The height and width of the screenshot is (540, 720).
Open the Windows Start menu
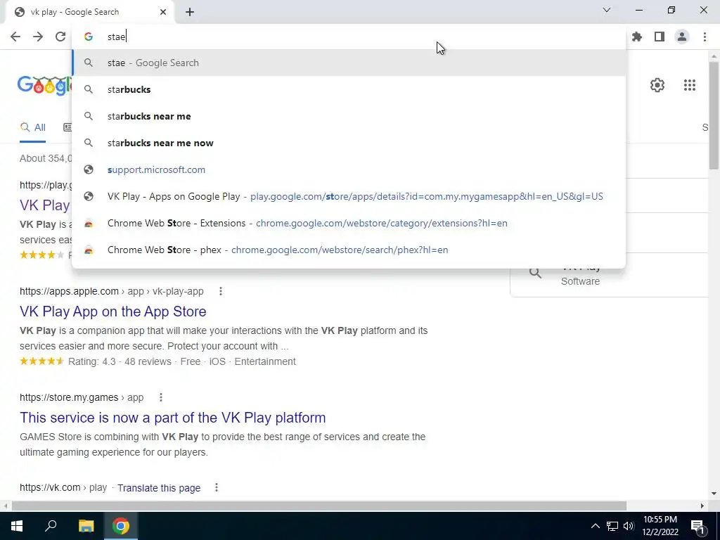tap(17, 526)
